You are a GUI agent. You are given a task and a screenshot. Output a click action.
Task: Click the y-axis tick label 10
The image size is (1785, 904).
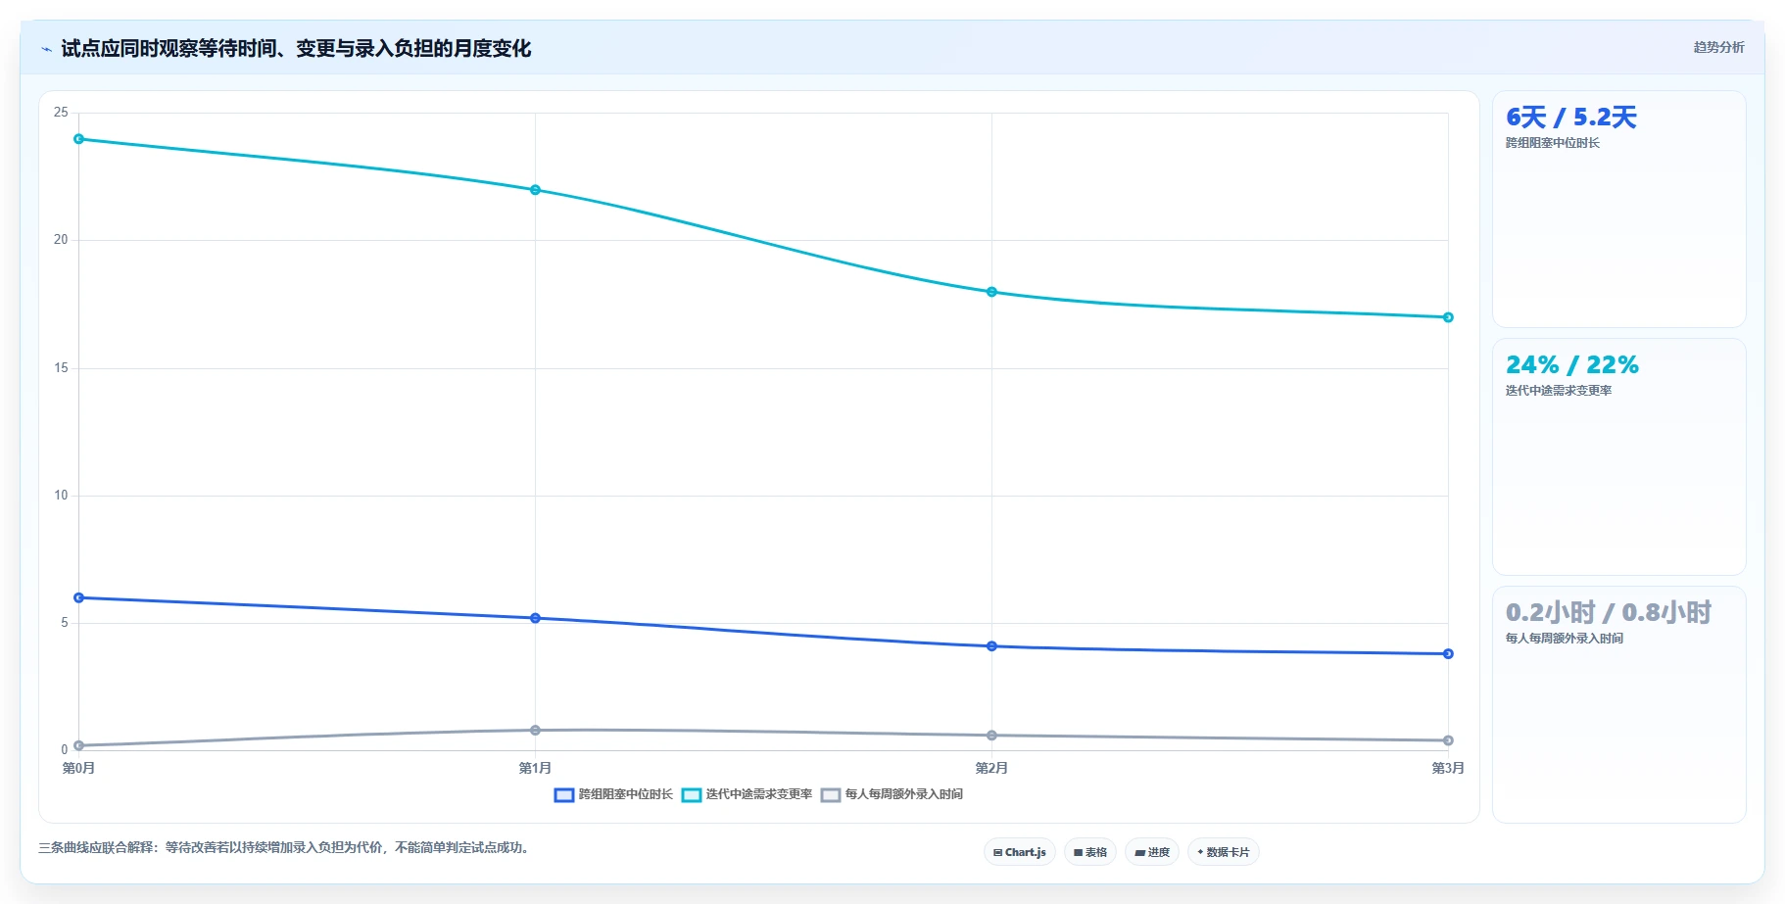point(61,496)
